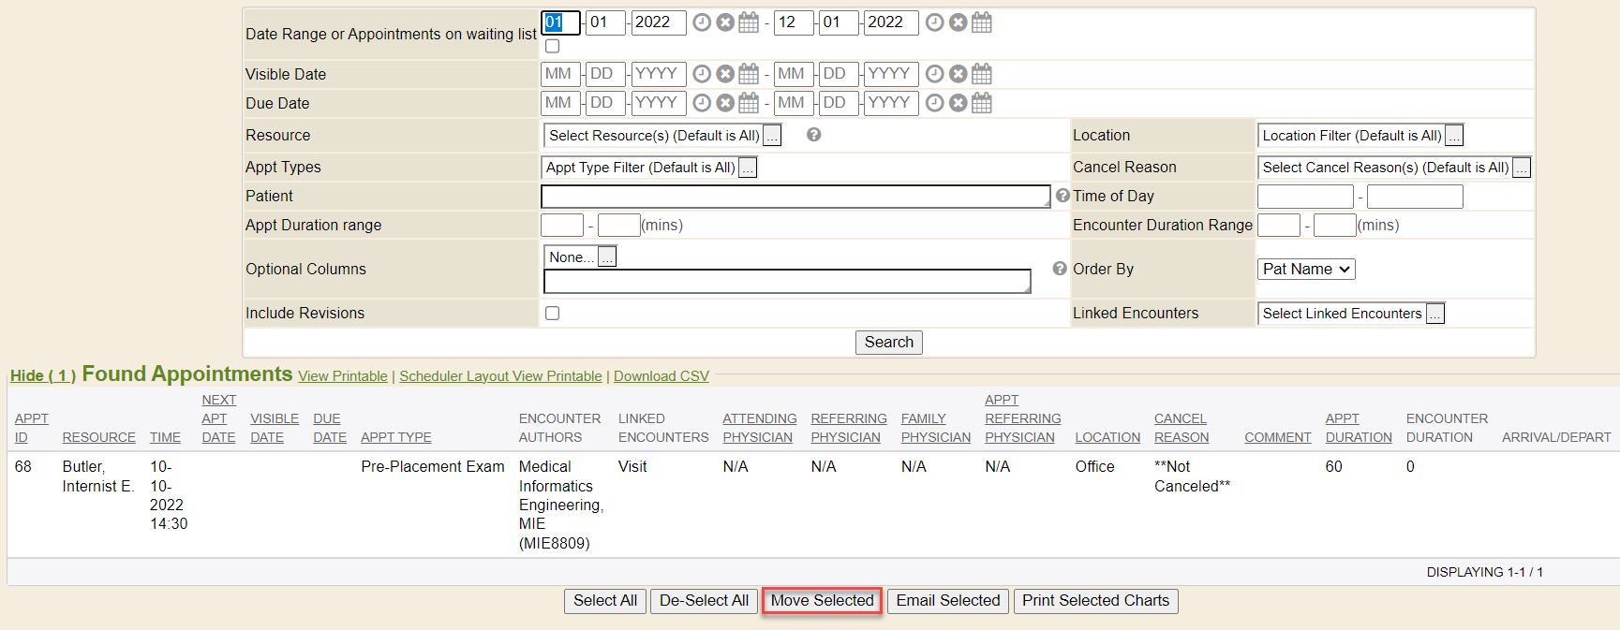Open calendar picker for Due Date end date

tap(981, 103)
